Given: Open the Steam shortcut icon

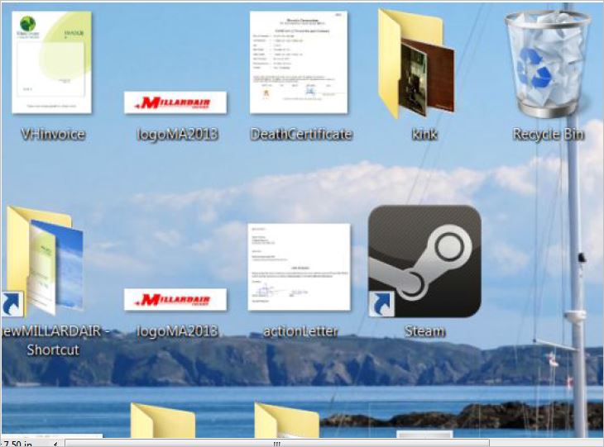Looking at the screenshot, I should pyautogui.click(x=424, y=261).
